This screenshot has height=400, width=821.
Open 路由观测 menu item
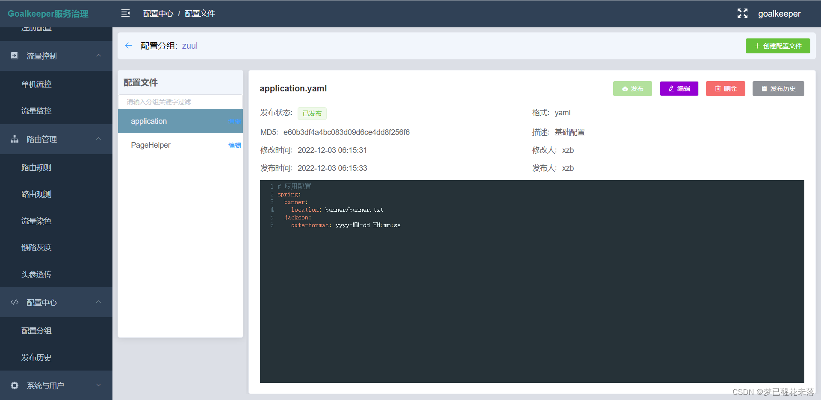[x=56, y=194]
